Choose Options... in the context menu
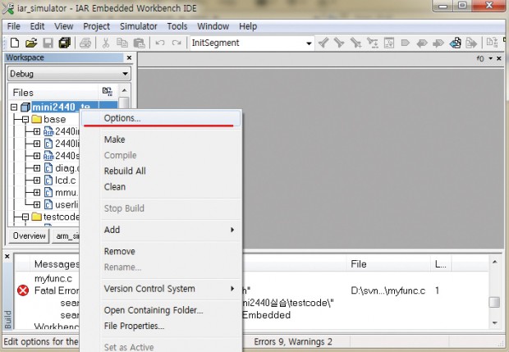Screen dimensions: 509x352 [162, 118]
